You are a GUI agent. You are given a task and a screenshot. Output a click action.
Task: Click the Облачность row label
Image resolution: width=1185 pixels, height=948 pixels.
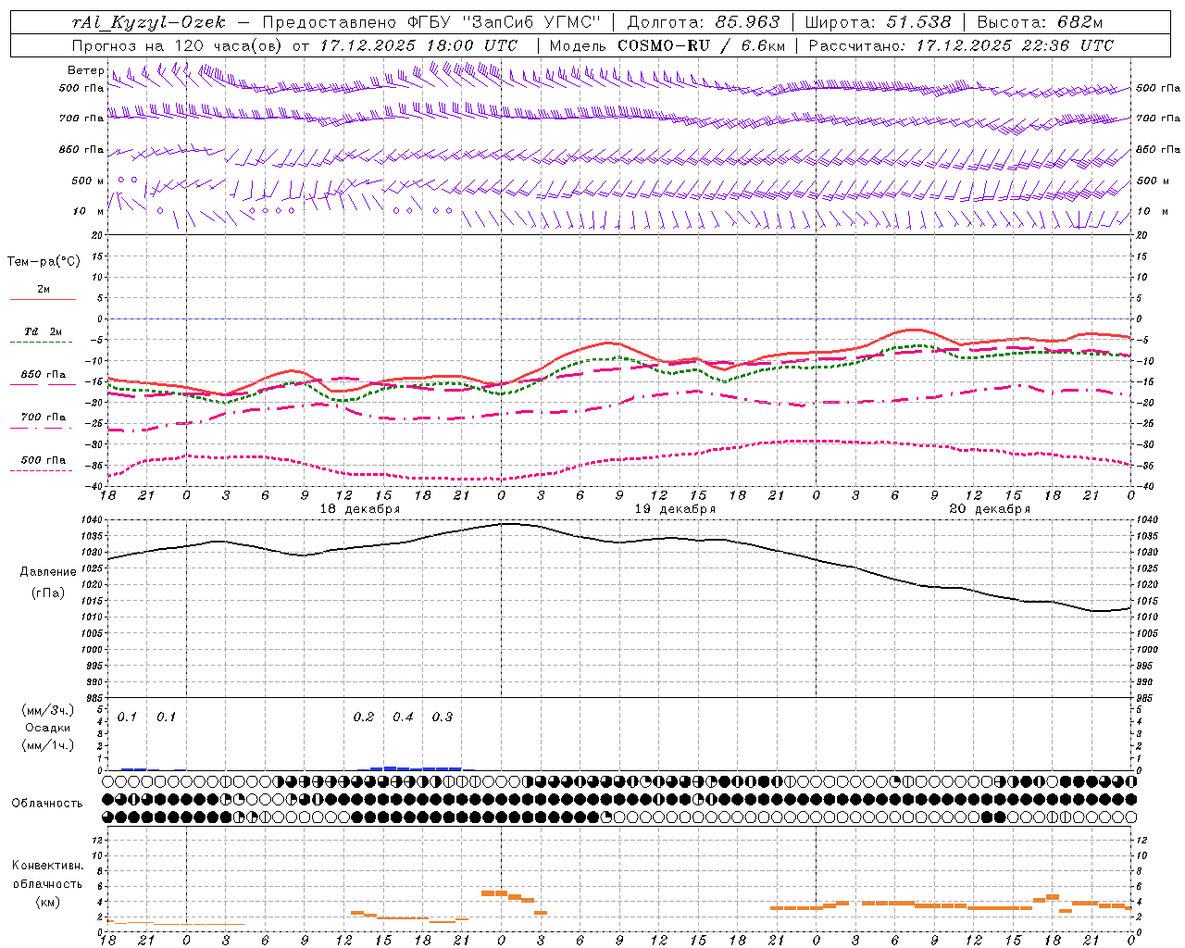pyautogui.click(x=47, y=803)
